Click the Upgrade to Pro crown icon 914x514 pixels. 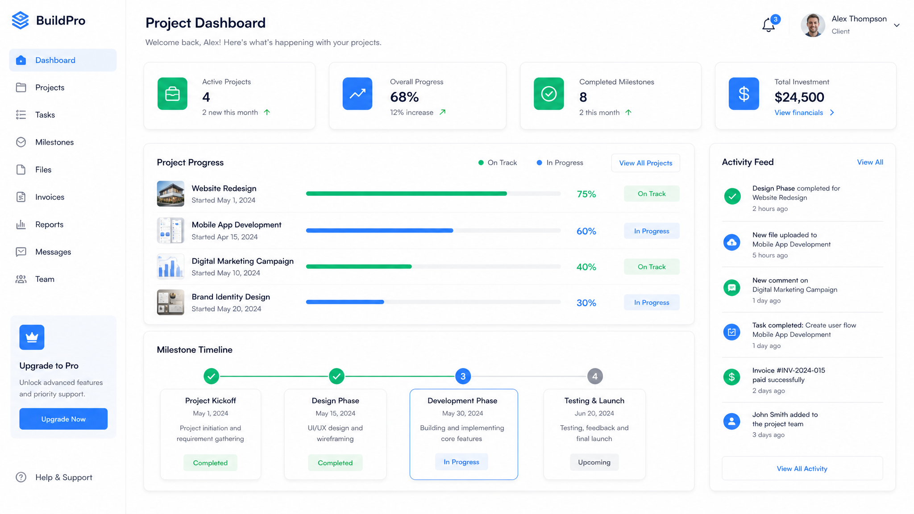pyautogui.click(x=32, y=337)
